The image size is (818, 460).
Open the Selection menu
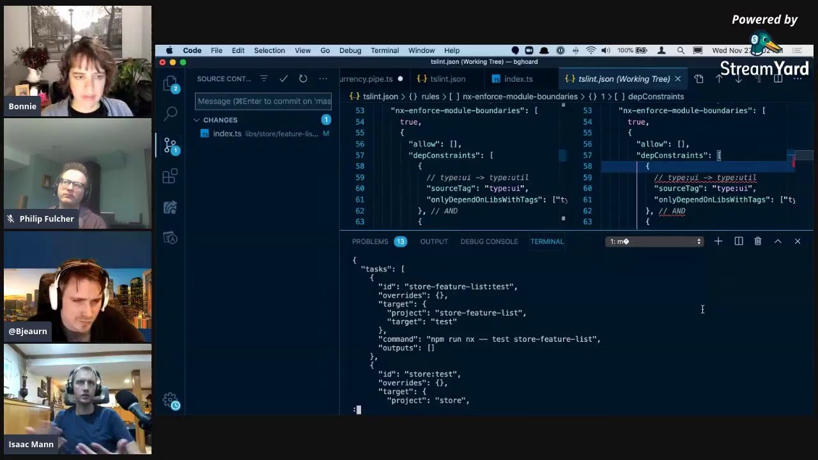pyautogui.click(x=269, y=50)
